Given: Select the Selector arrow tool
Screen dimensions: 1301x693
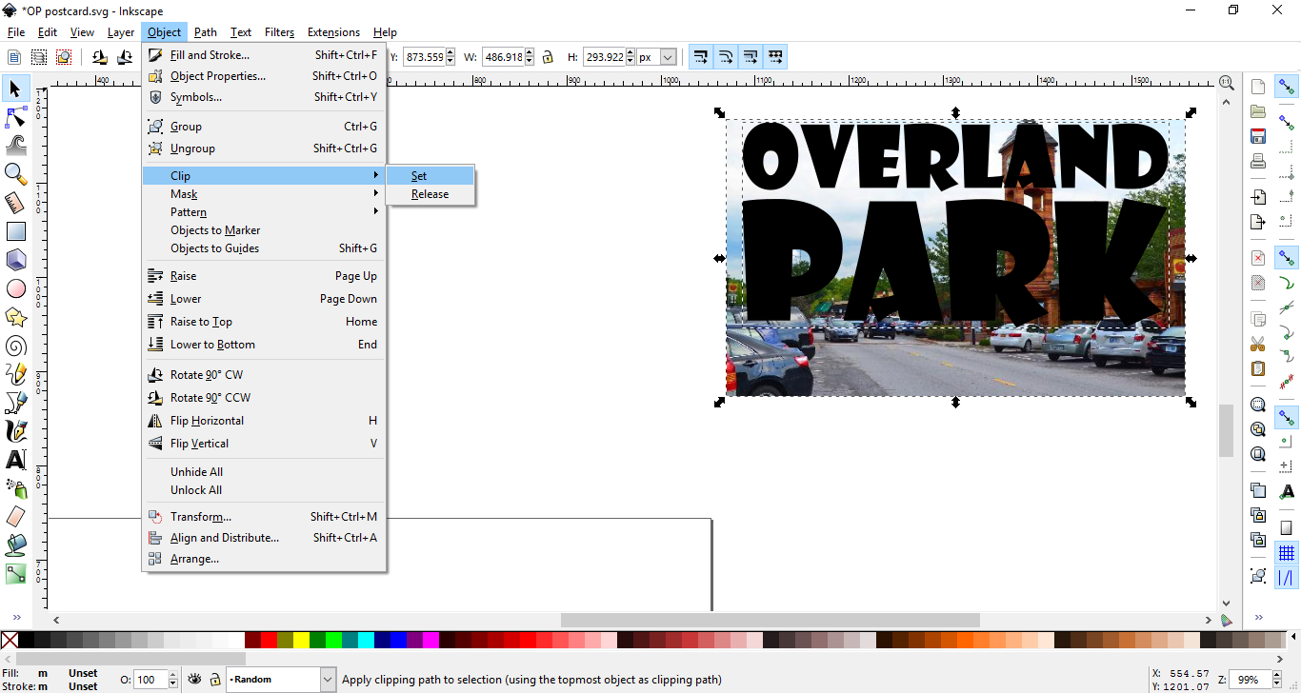Looking at the screenshot, I should [x=15, y=89].
